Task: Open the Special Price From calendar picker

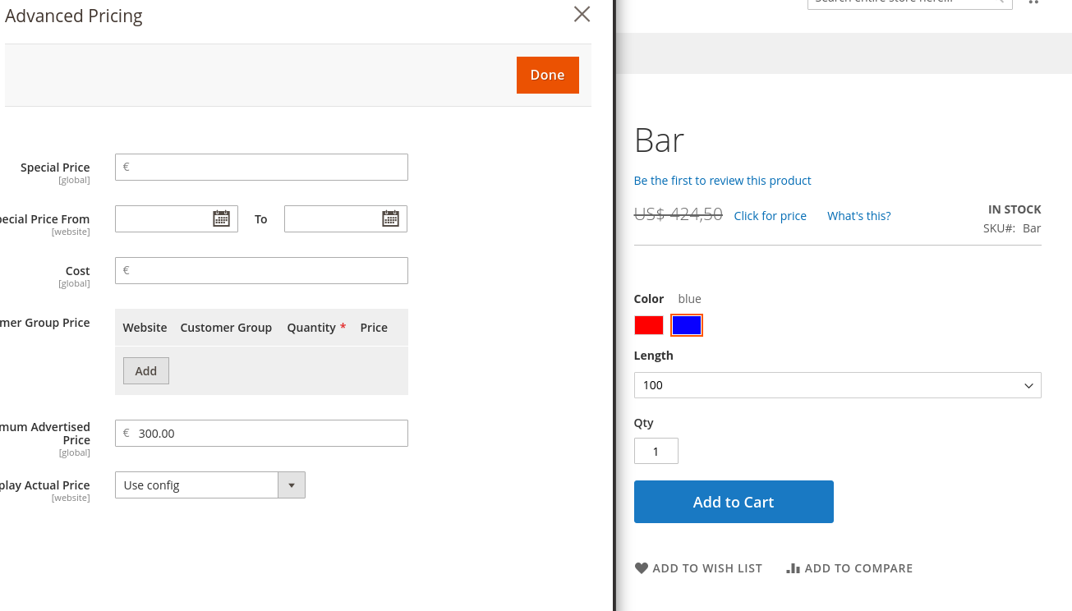Action: 221,218
